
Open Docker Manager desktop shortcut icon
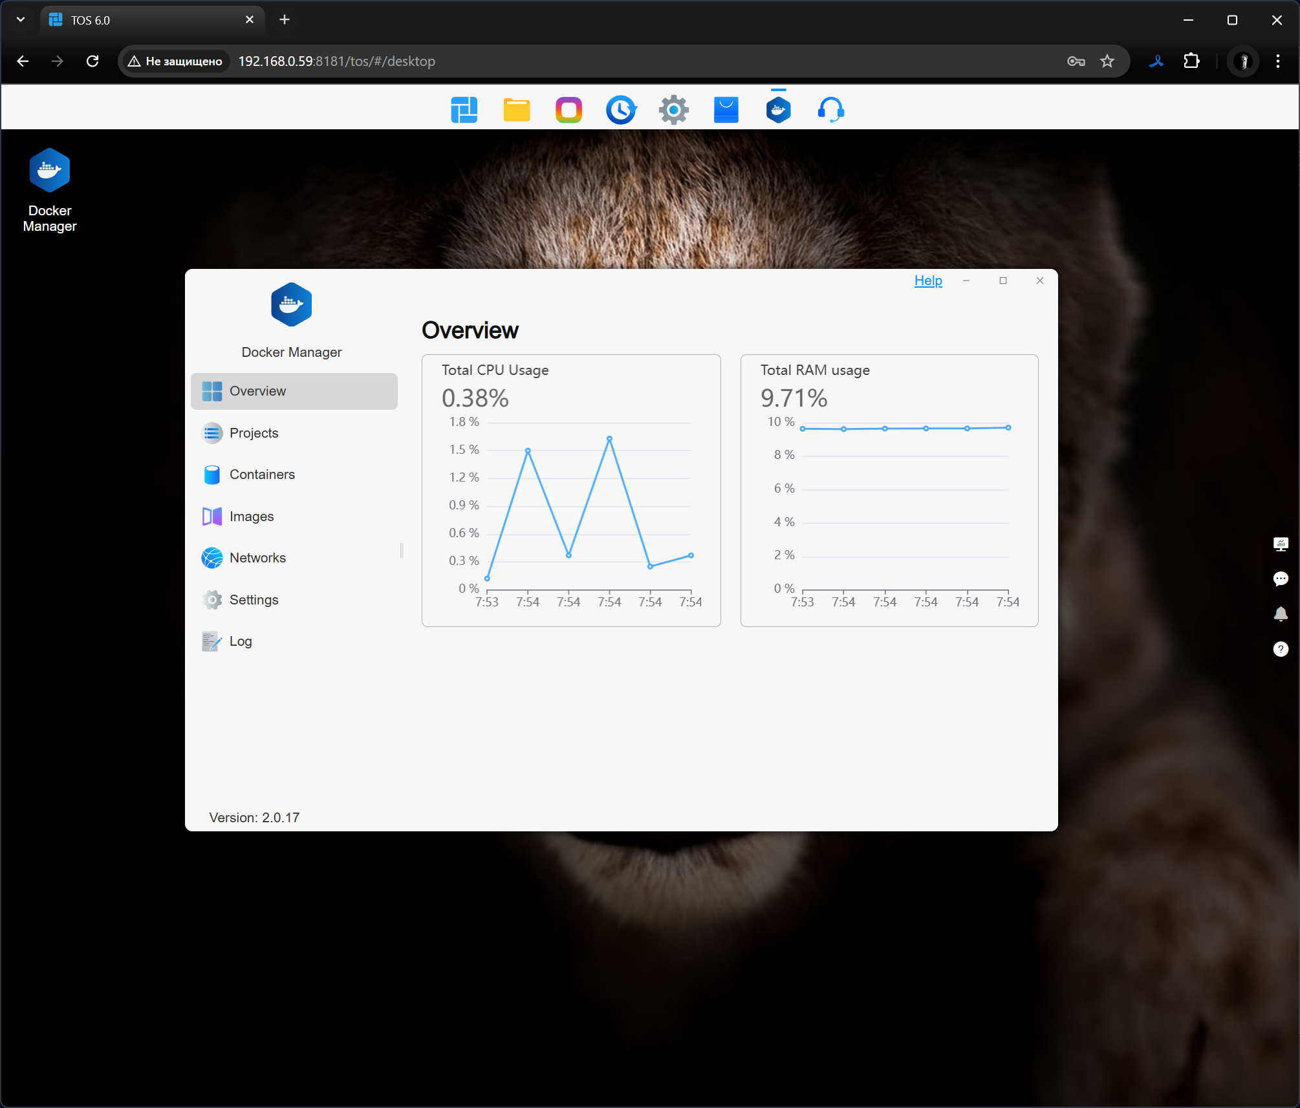pos(50,171)
